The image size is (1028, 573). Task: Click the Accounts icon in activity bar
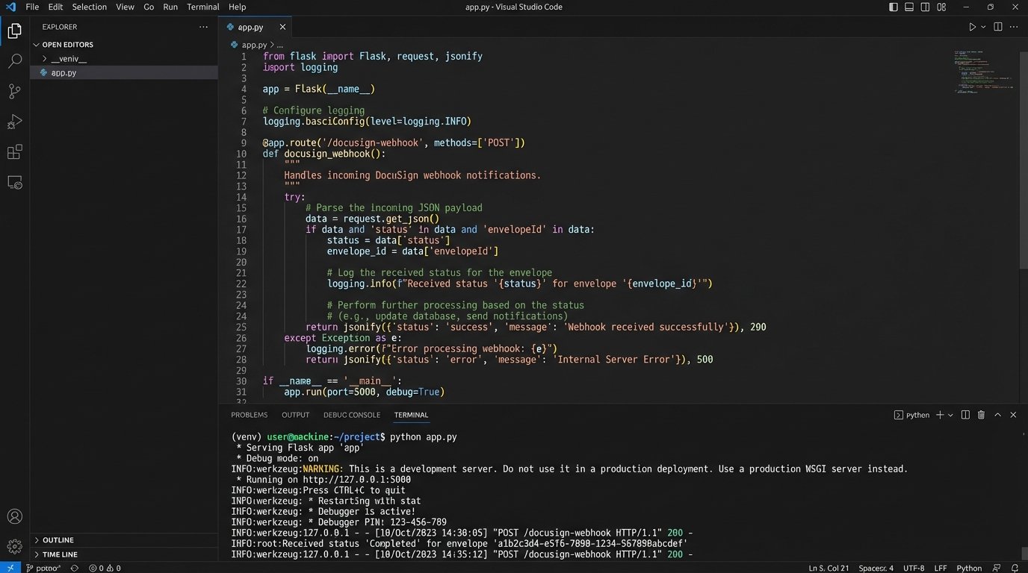14,516
